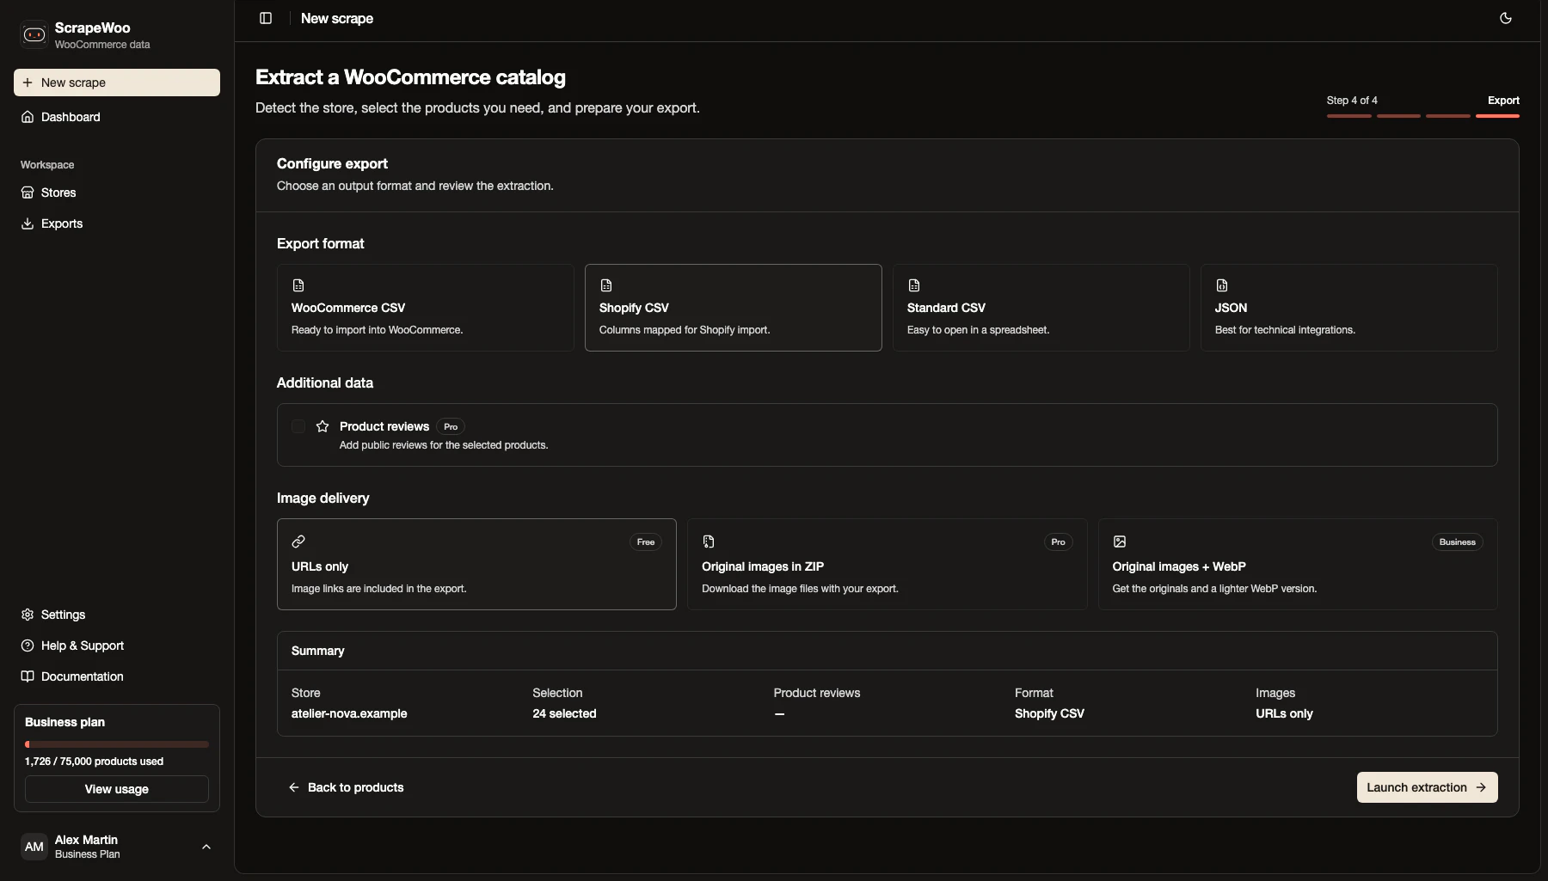Click the Launch extraction button
The image size is (1548, 881).
[1428, 787]
